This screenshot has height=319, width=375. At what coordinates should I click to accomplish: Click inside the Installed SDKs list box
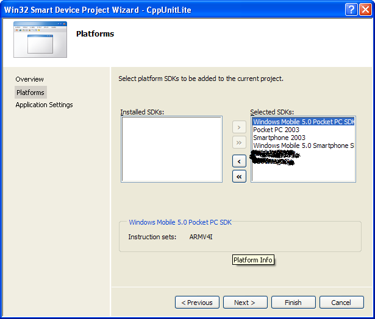[x=171, y=149]
